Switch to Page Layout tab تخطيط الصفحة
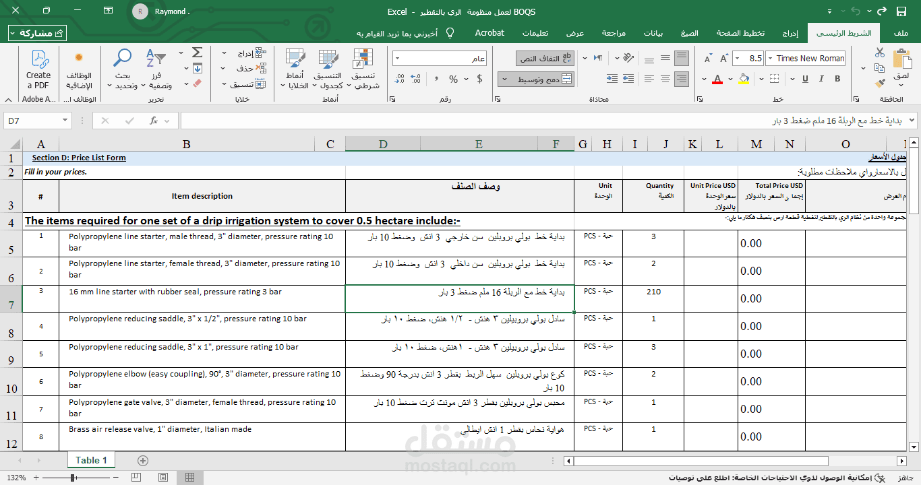This screenshot has height=485, width=921. coord(740,33)
